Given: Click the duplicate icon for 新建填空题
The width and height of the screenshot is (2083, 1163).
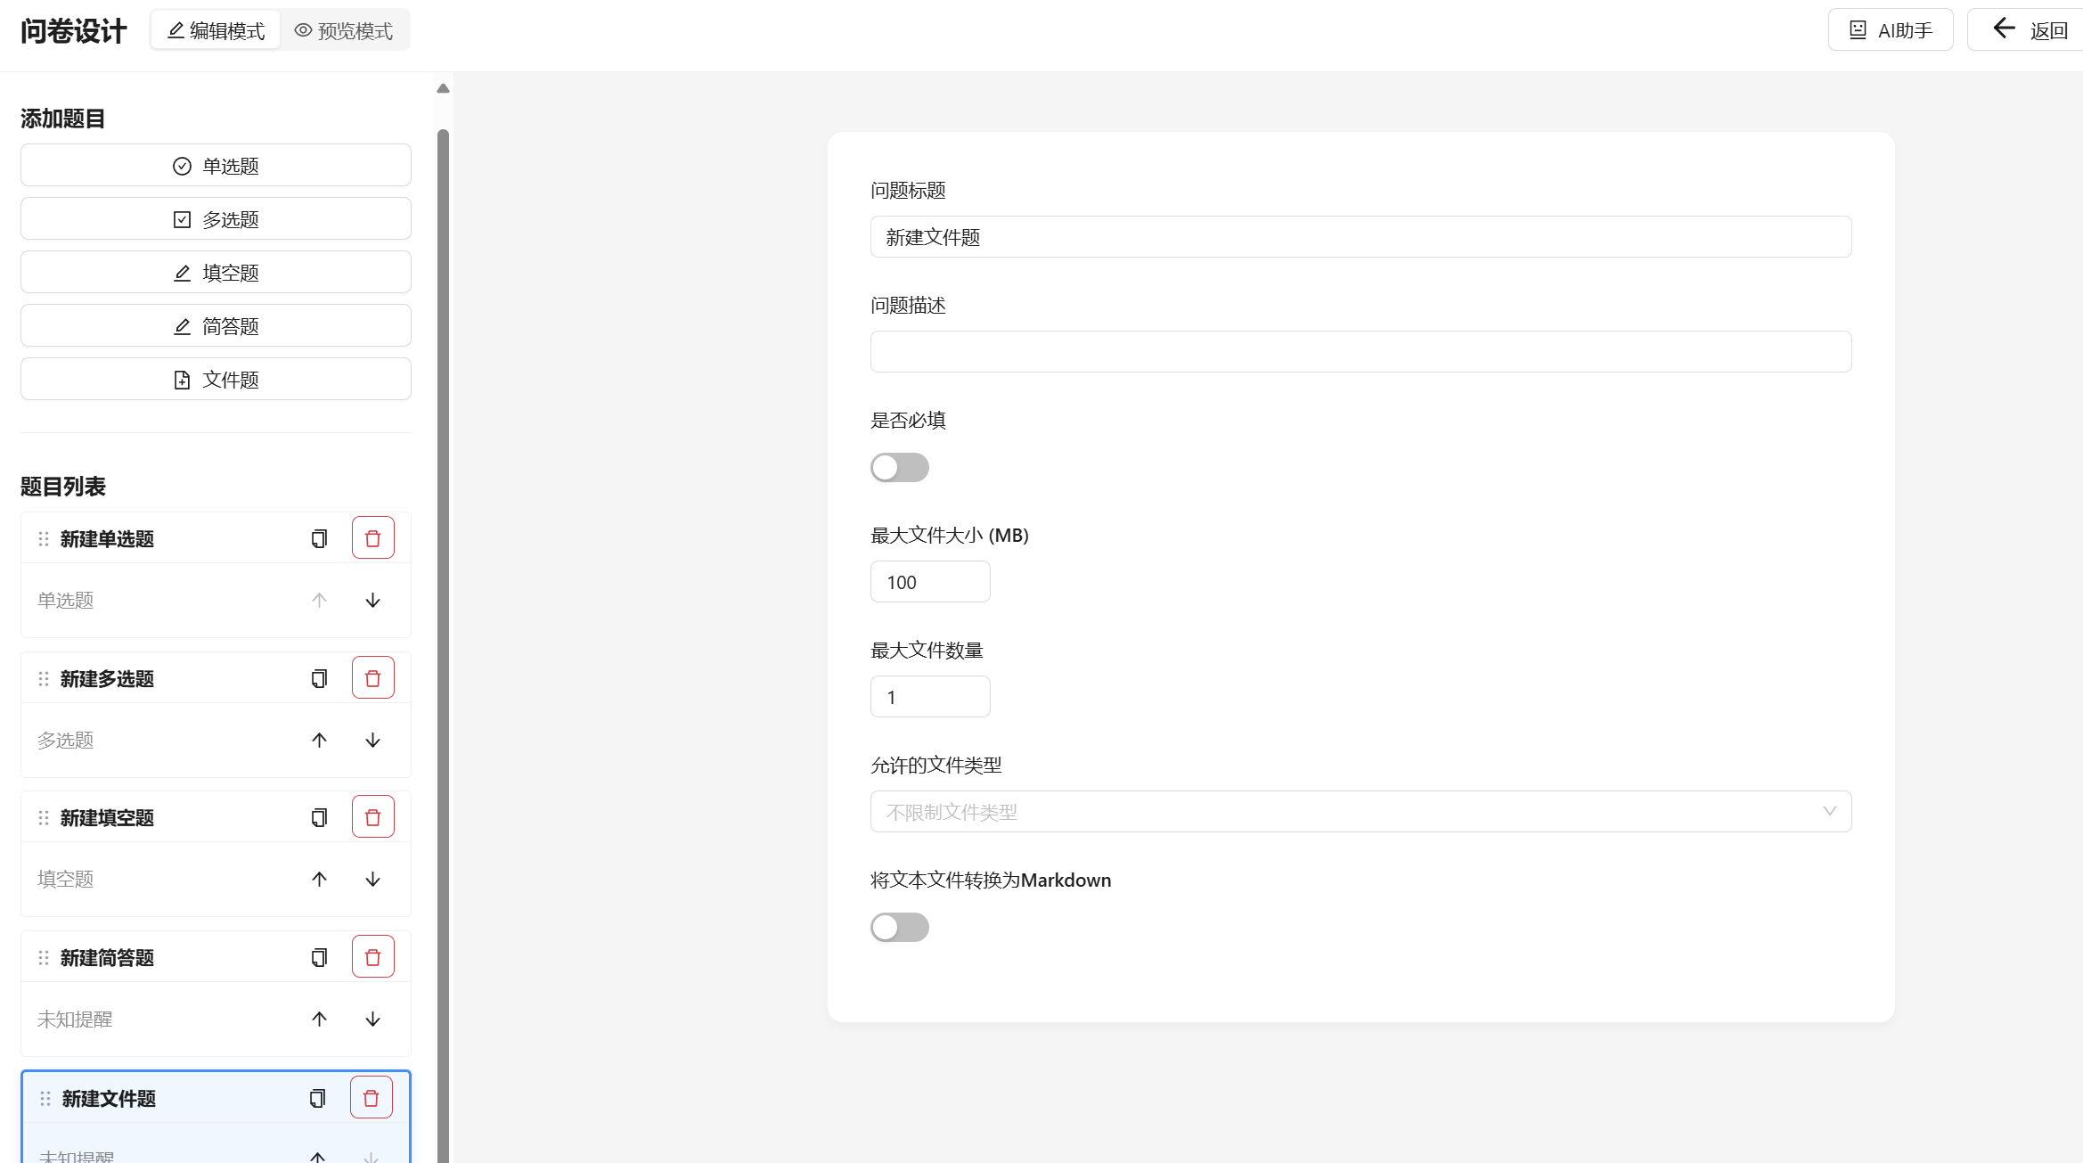Looking at the screenshot, I should [x=318, y=816].
